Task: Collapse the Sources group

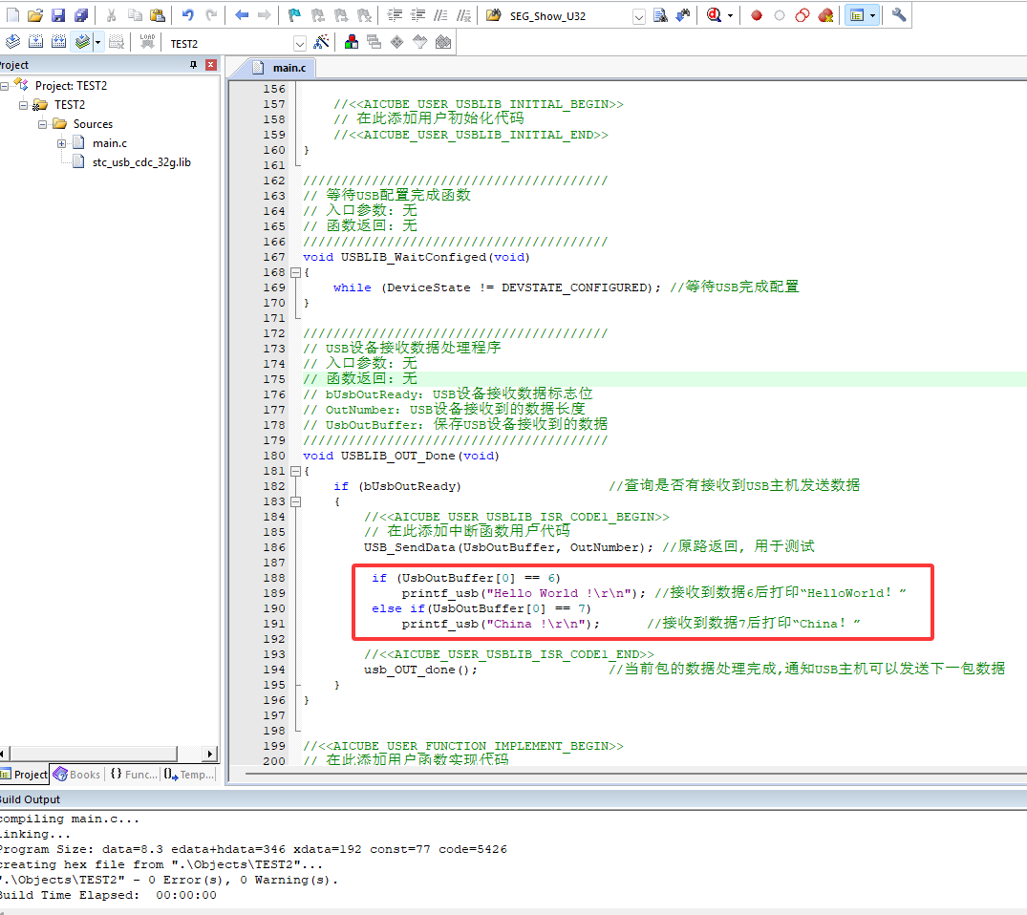Action: pyautogui.click(x=43, y=124)
